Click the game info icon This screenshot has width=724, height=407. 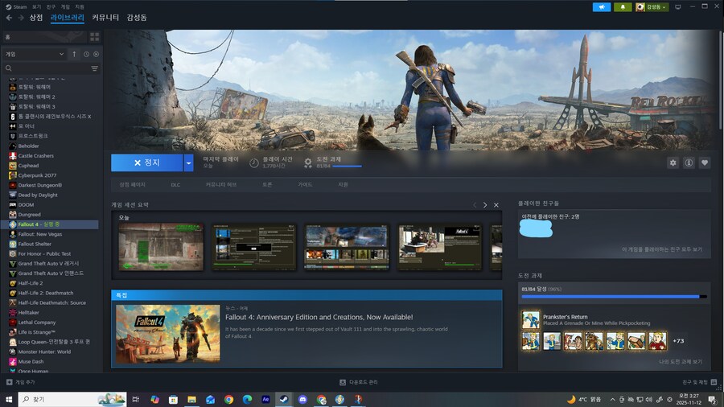pos(689,162)
